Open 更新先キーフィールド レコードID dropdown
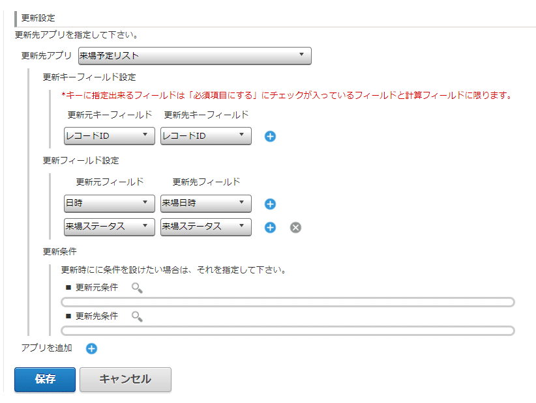Screen dimensions: 536x403 point(206,136)
